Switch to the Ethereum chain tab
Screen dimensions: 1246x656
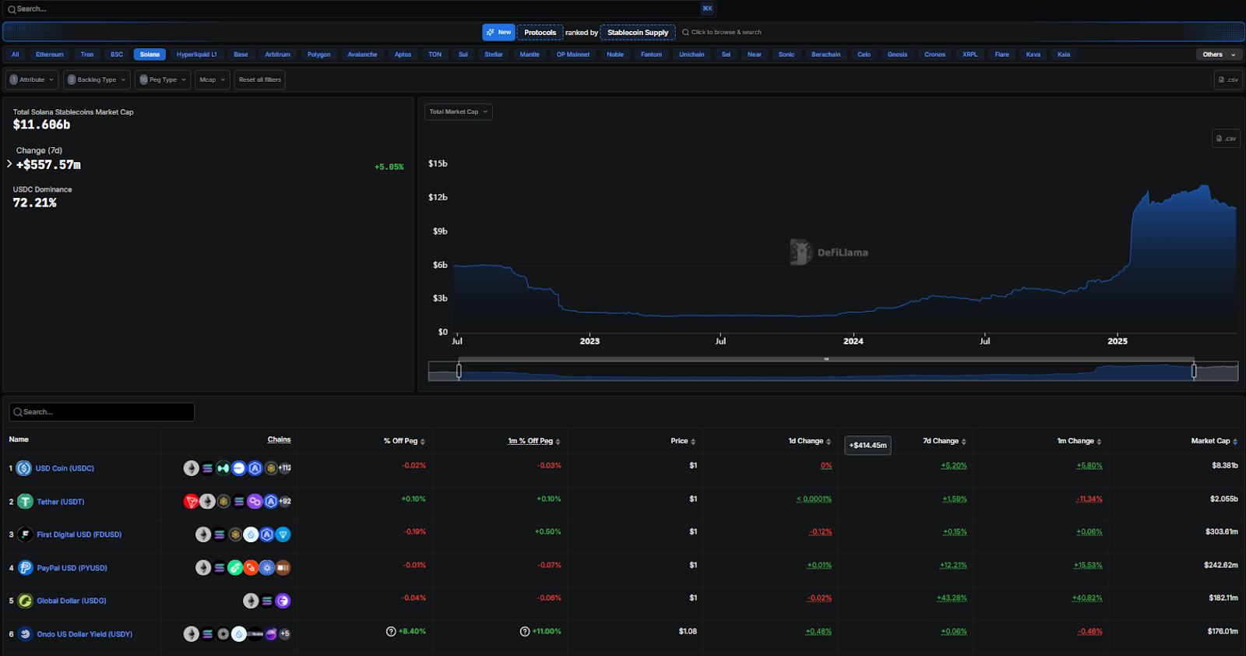[x=50, y=55]
